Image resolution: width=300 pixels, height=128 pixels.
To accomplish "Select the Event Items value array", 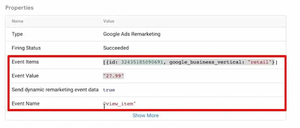I will pos(190,62).
